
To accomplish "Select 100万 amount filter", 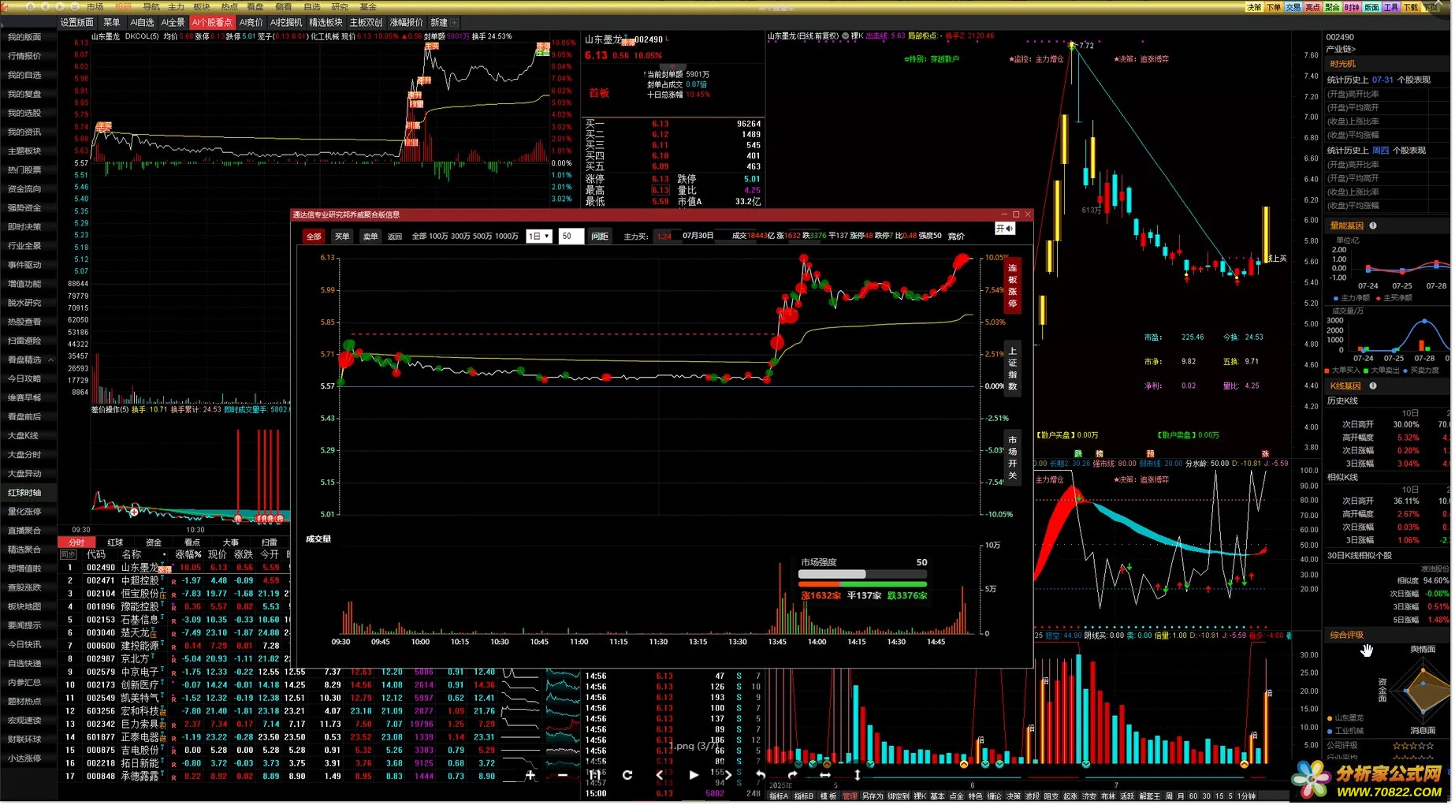I will (440, 237).
